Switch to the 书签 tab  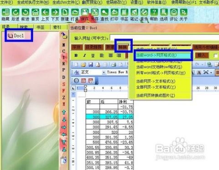(41, 27)
